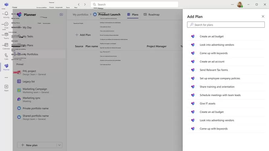The width and height of the screenshot is (269, 151).
Task: Open the Calls phone icon
Action: click(x=6, y=55)
